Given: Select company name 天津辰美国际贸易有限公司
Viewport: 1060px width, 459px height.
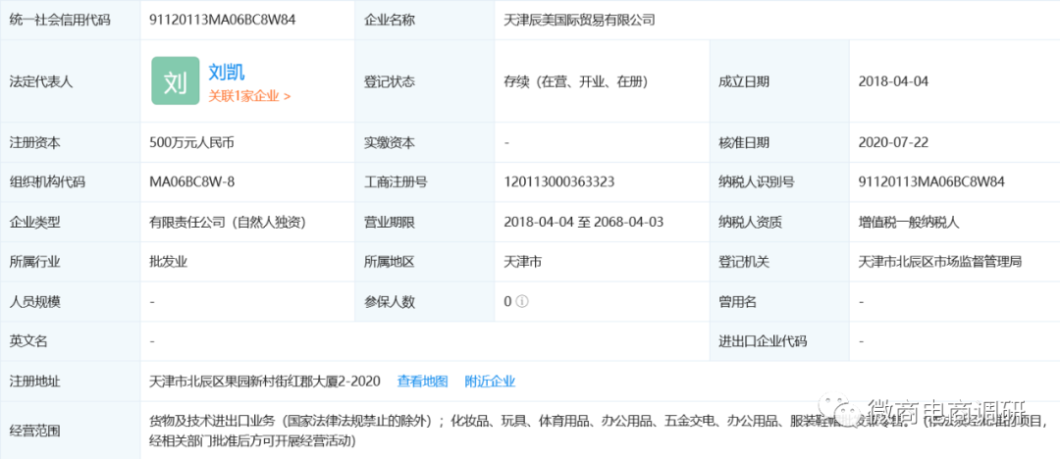Looking at the screenshot, I should pos(579,21).
